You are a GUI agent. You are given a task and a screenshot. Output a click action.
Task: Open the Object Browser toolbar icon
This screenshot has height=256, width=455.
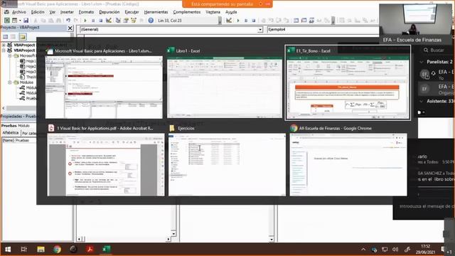pyautogui.click(x=134, y=21)
